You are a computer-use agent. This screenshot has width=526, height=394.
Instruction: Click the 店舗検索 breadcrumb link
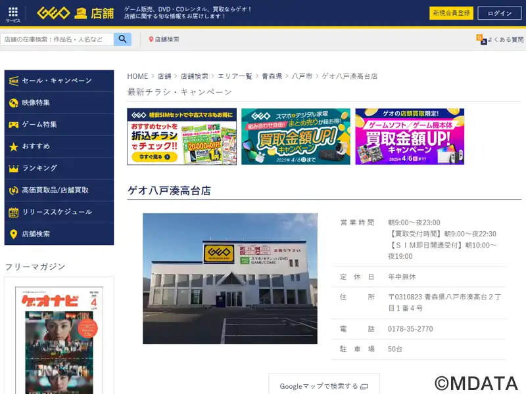[x=194, y=76]
